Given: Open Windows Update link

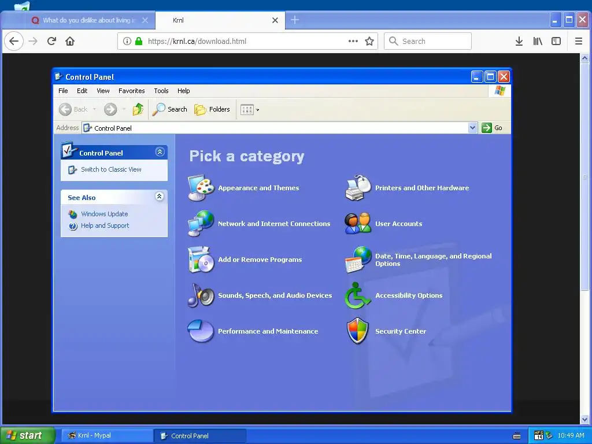Looking at the screenshot, I should [104, 214].
